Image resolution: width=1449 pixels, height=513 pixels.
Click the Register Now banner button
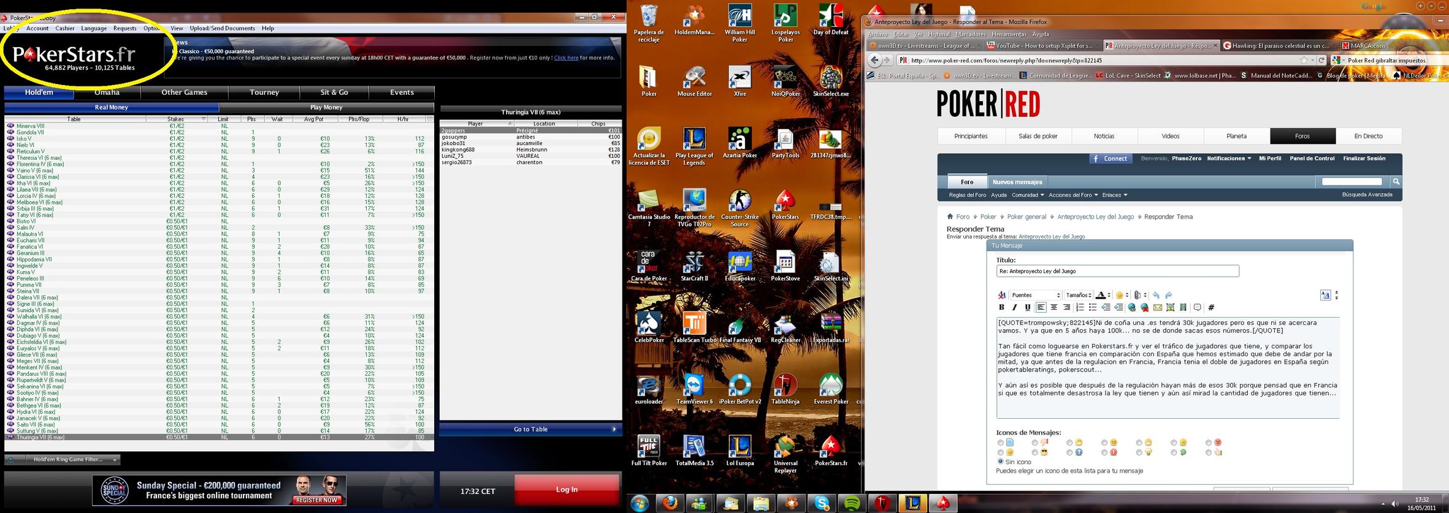pyautogui.click(x=316, y=500)
